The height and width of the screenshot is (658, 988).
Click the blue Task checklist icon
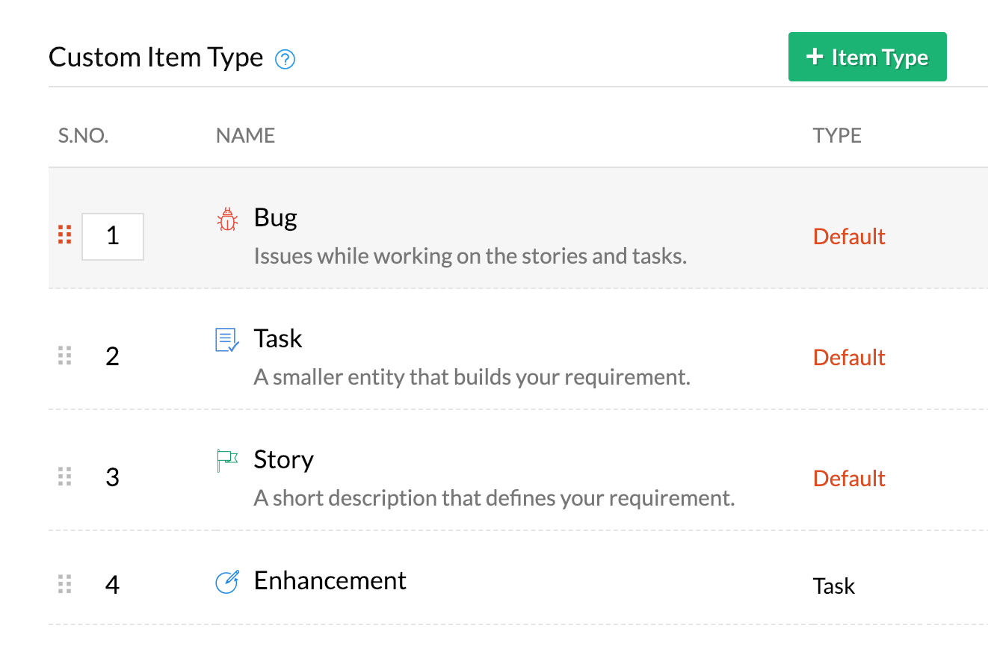pos(227,341)
